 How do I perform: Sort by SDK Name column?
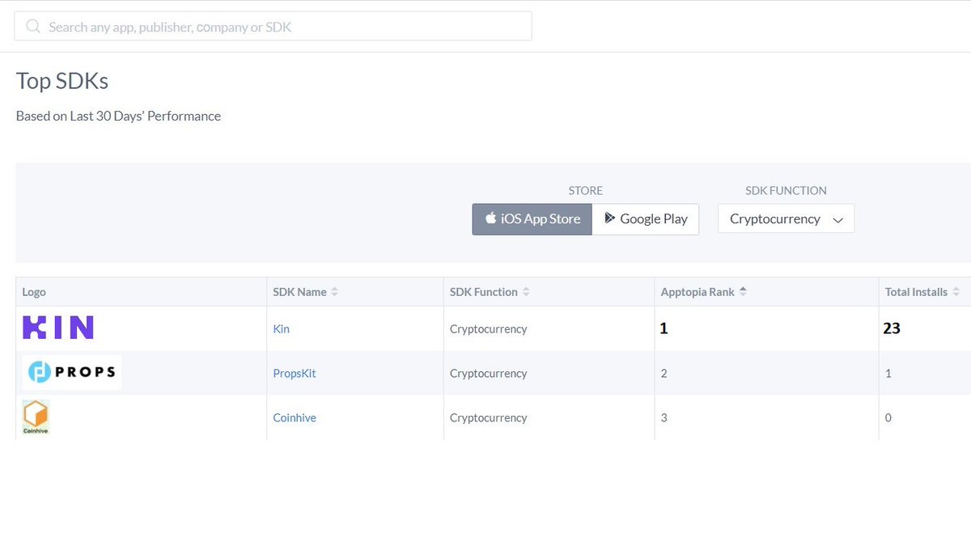coord(305,292)
